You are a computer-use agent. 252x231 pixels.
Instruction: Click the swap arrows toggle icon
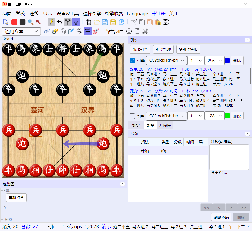coord(88,31)
